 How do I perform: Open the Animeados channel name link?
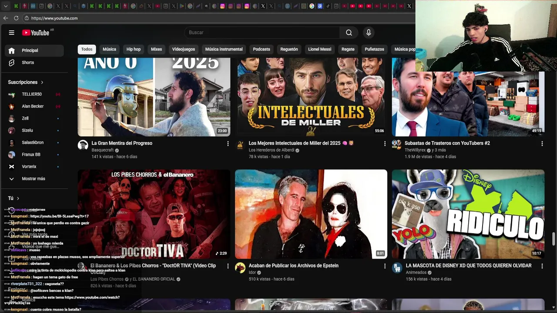tap(416, 273)
